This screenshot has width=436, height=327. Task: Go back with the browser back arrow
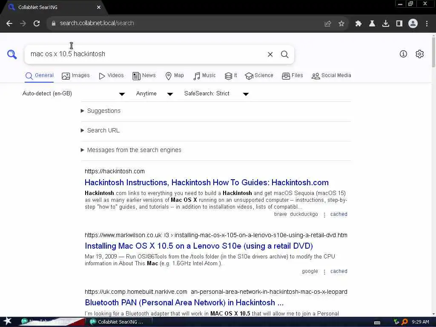9,23
